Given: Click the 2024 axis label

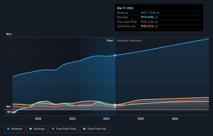Looking at the screenshot, I should (106, 119).
